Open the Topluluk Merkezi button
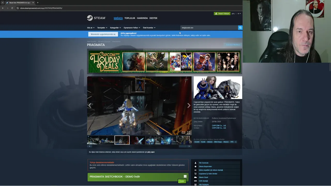Viewport: 331px width, 186px height. point(233,45)
